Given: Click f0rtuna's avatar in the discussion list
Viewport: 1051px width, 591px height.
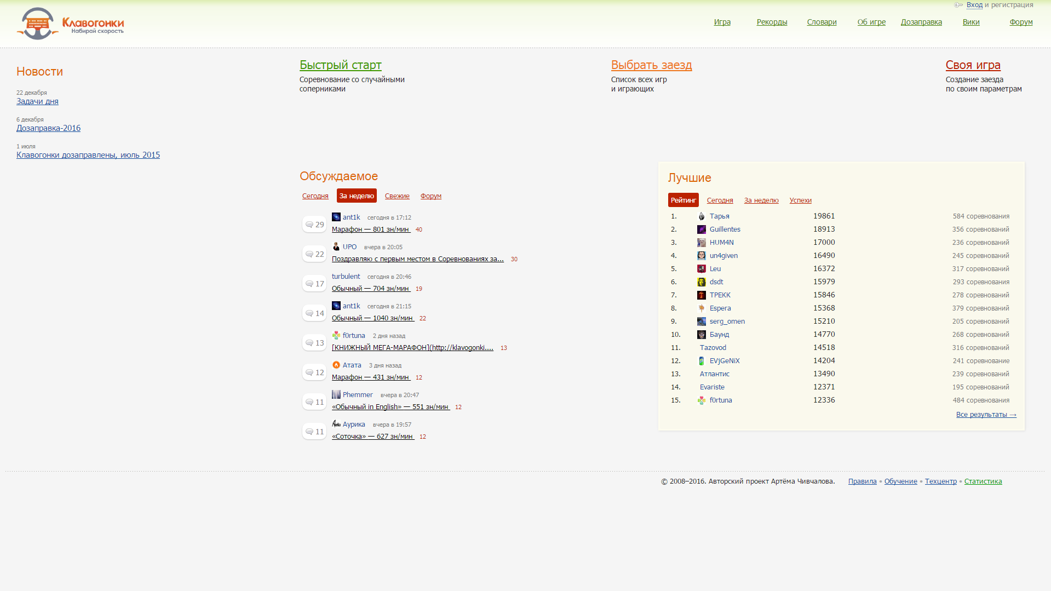Looking at the screenshot, I should [x=336, y=336].
